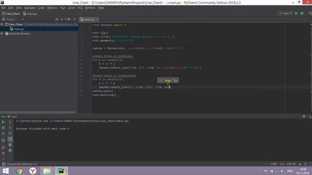Open the UTF-8 encoding selector
Viewport: 312px width, 175px height.
[x=292, y=164]
